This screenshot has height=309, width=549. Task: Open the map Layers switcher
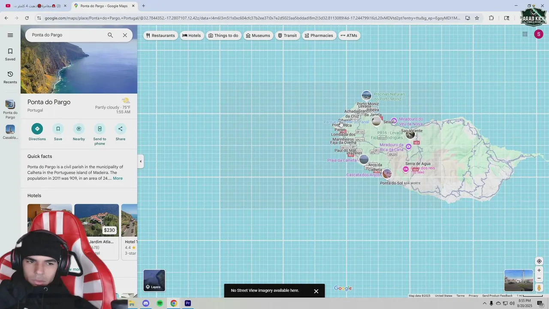(x=154, y=280)
